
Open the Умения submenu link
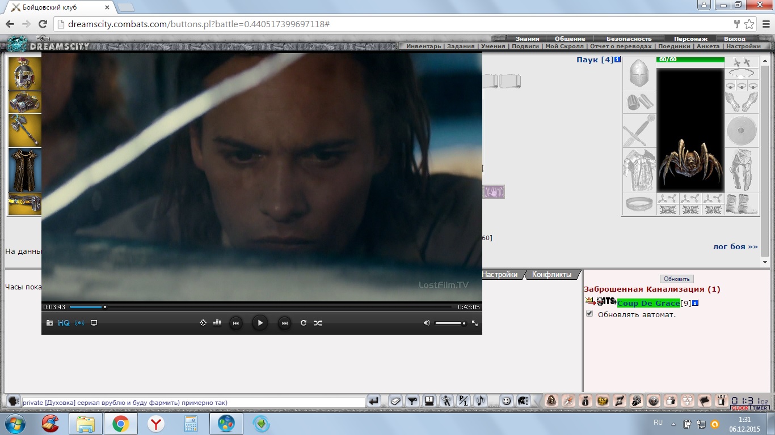click(x=493, y=46)
